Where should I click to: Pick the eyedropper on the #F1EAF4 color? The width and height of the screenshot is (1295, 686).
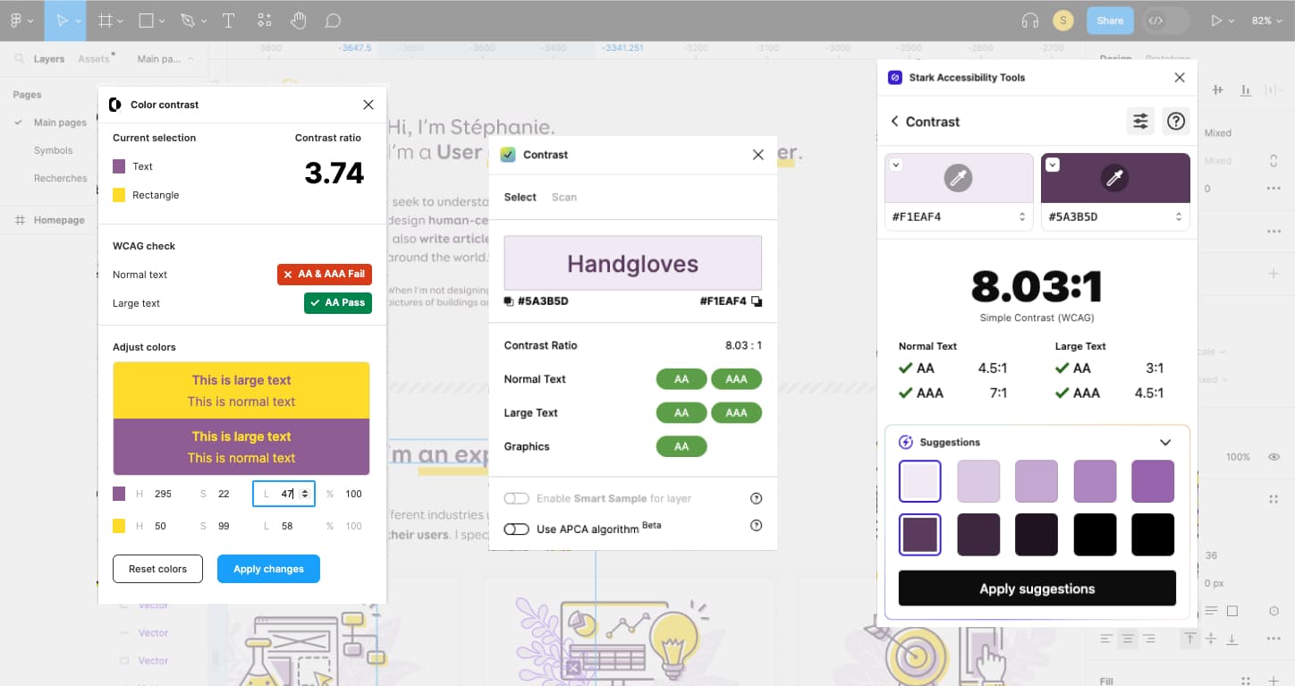[x=958, y=177]
